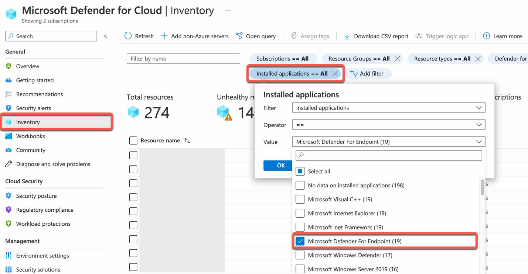Viewport: 528px width, 274px height.
Task: Go to Security alerts in sidebar
Action: [x=33, y=108]
